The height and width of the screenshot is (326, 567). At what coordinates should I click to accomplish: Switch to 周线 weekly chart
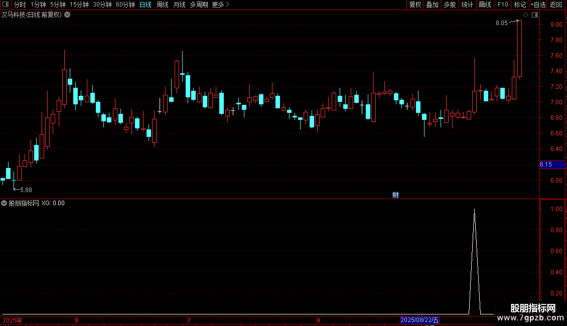163,5
